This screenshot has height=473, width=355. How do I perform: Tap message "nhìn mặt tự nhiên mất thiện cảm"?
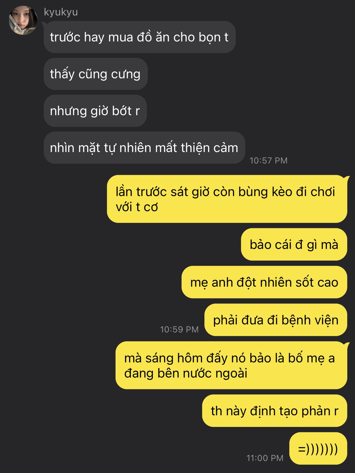coord(144,147)
